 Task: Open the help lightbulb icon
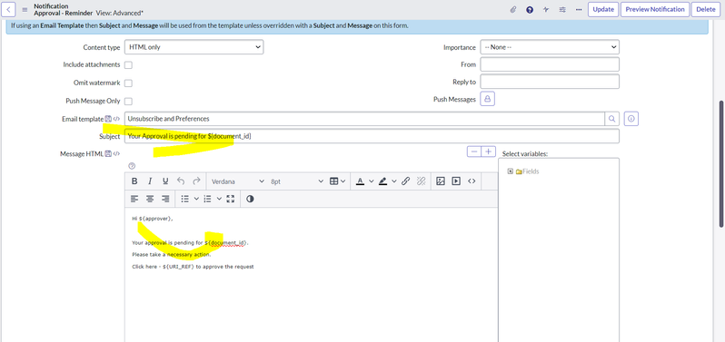(530, 9)
